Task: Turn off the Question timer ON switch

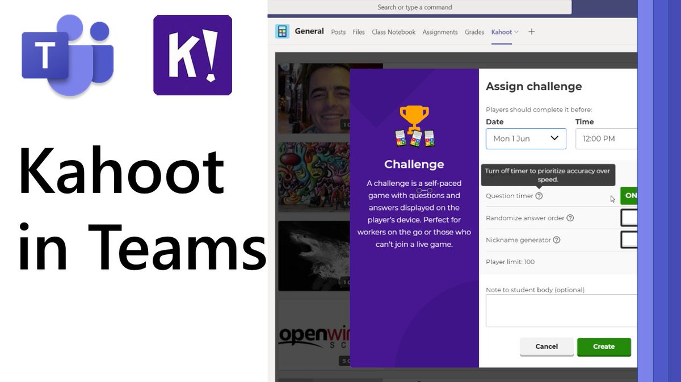Action: pyautogui.click(x=629, y=196)
